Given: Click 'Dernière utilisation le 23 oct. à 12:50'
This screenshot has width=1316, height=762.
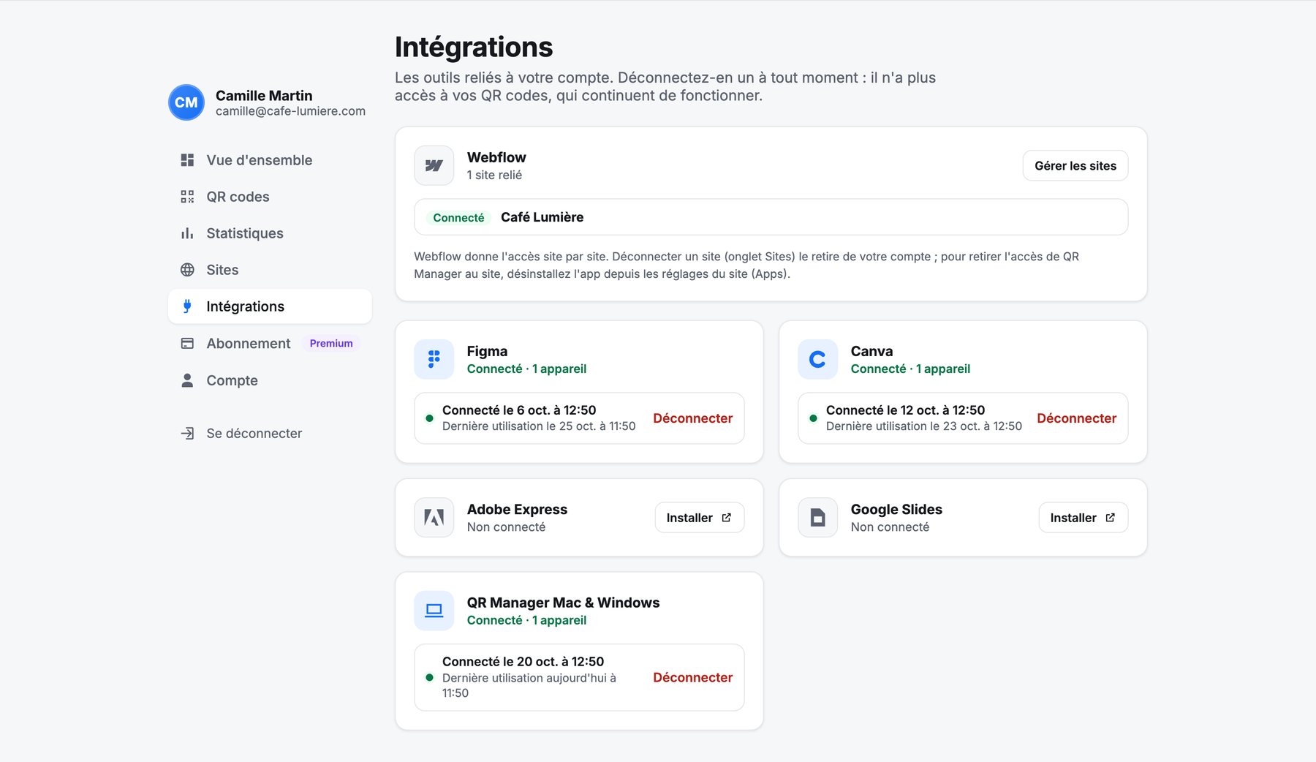Looking at the screenshot, I should pos(924,426).
